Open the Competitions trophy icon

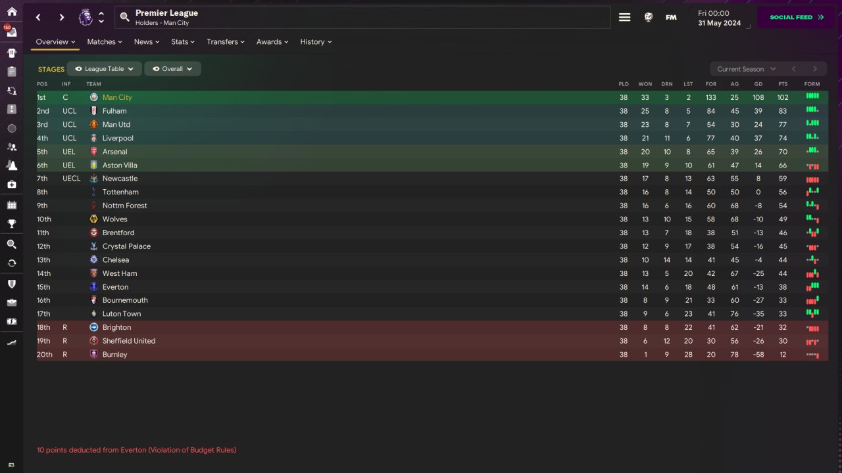pyautogui.click(x=12, y=224)
